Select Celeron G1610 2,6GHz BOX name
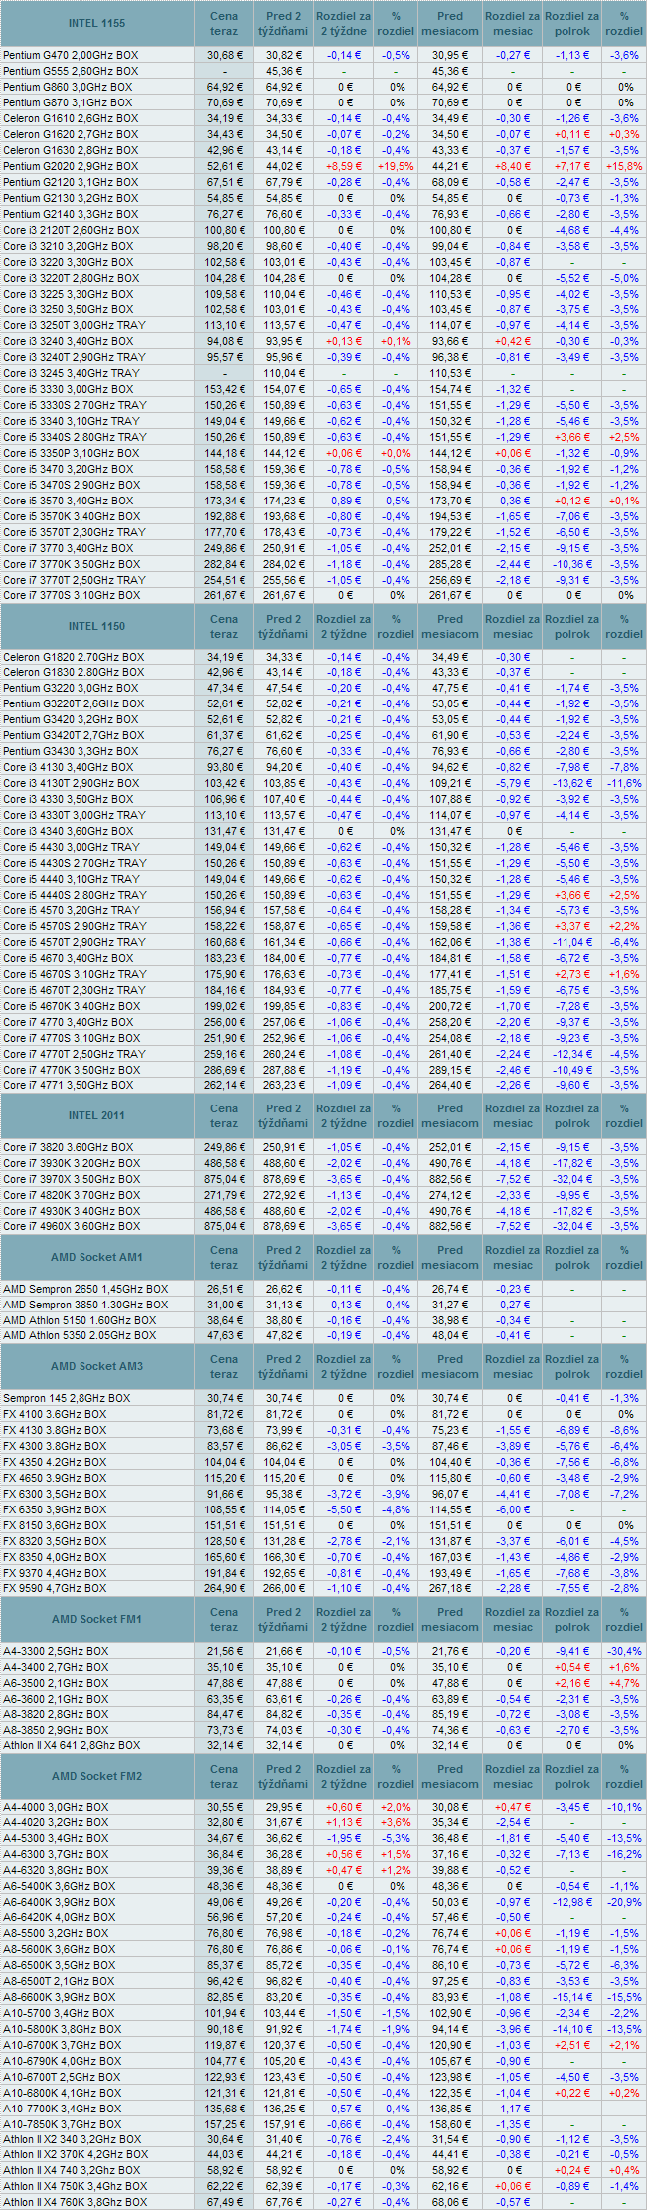Viewport: 647px width, 2210px height. tap(71, 118)
